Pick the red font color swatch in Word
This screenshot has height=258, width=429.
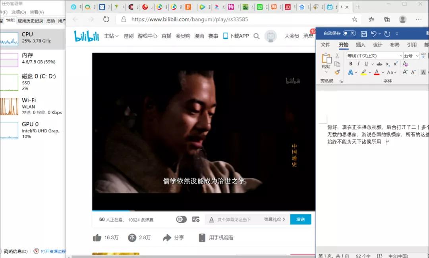(376, 72)
